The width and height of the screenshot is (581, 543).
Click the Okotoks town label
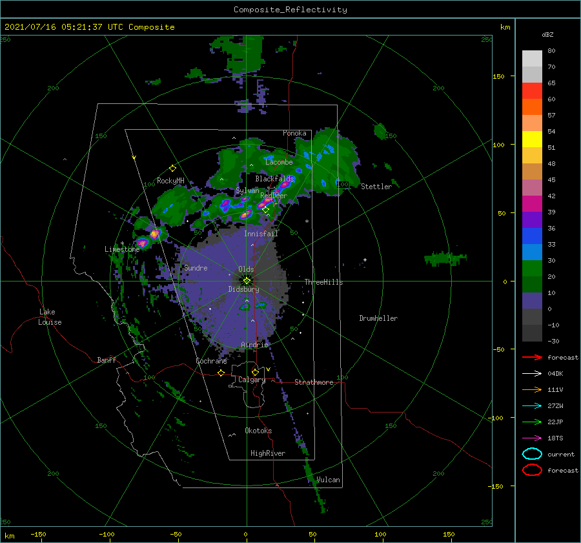(258, 430)
